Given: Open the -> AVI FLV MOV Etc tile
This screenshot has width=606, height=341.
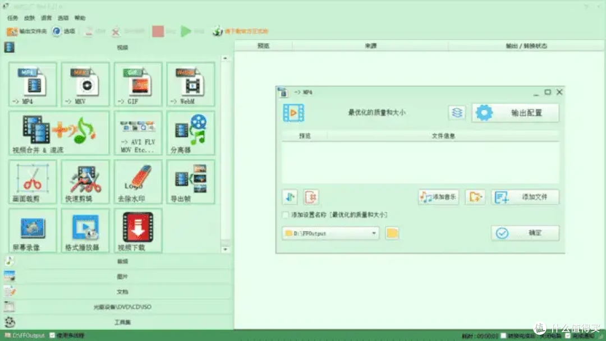Looking at the screenshot, I should (138, 133).
